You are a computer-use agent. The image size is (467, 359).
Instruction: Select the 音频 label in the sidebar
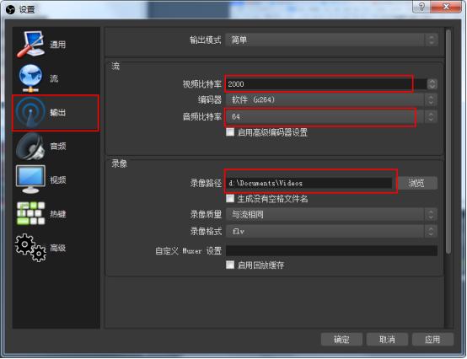point(58,146)
